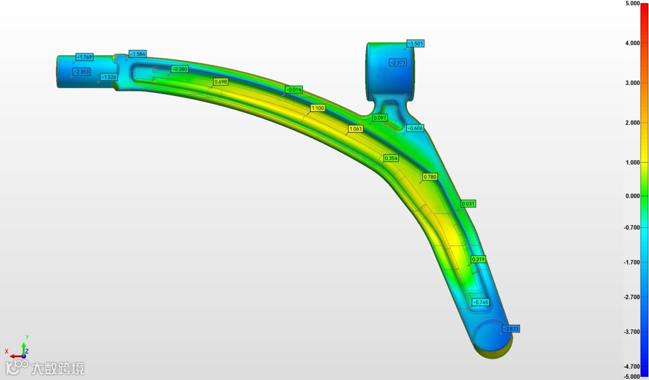The image size is (649, 380).
Task: Select the -1.526 deviation label
Action: click(x=109, y=77)
